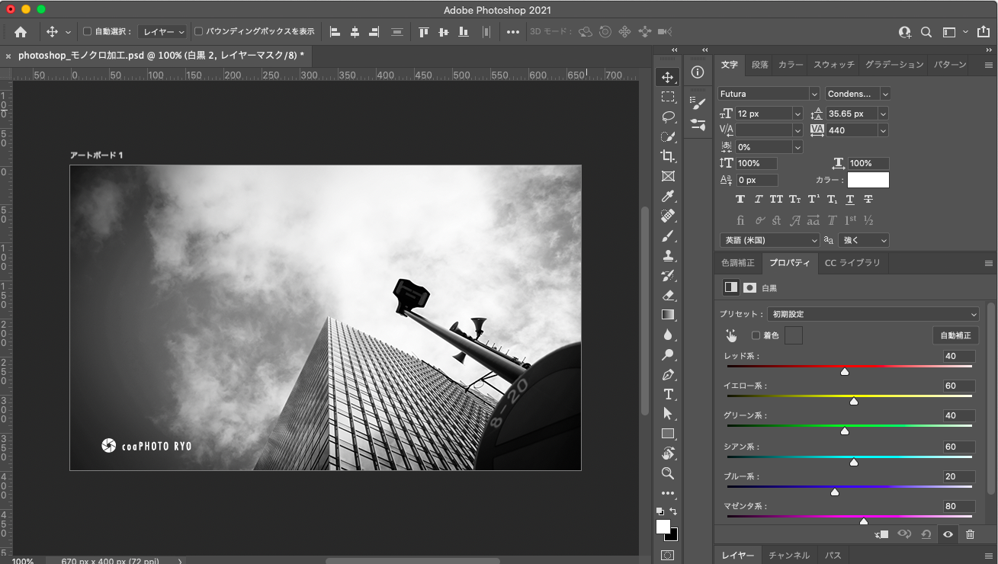This screenshot has width=998, height=564.
Task: Select the Eyedropper tool
Action: (x=668, y=197)
